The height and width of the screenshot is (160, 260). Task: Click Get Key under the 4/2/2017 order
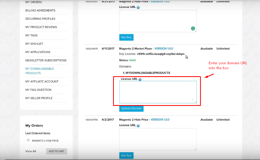[126, 155]
